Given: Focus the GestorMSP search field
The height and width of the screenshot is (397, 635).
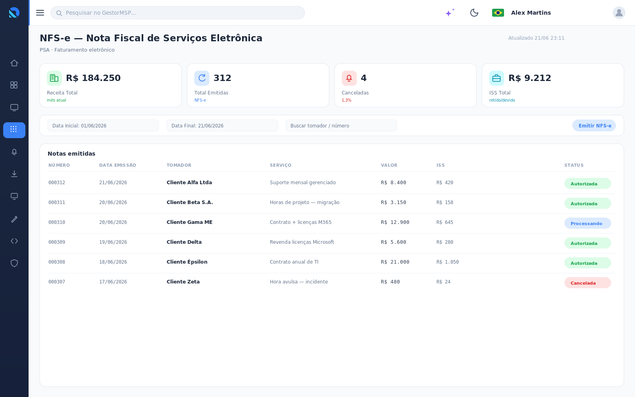Looking at the screenshot, I should [178, 13].
